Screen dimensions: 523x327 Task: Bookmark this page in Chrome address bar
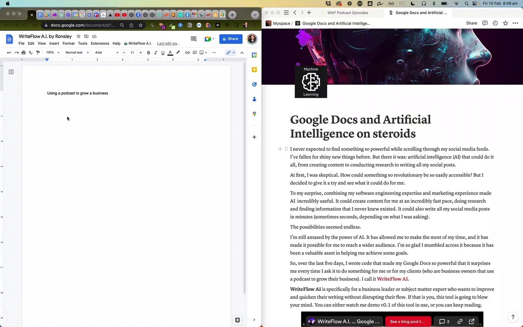click(x=141, y=25)
